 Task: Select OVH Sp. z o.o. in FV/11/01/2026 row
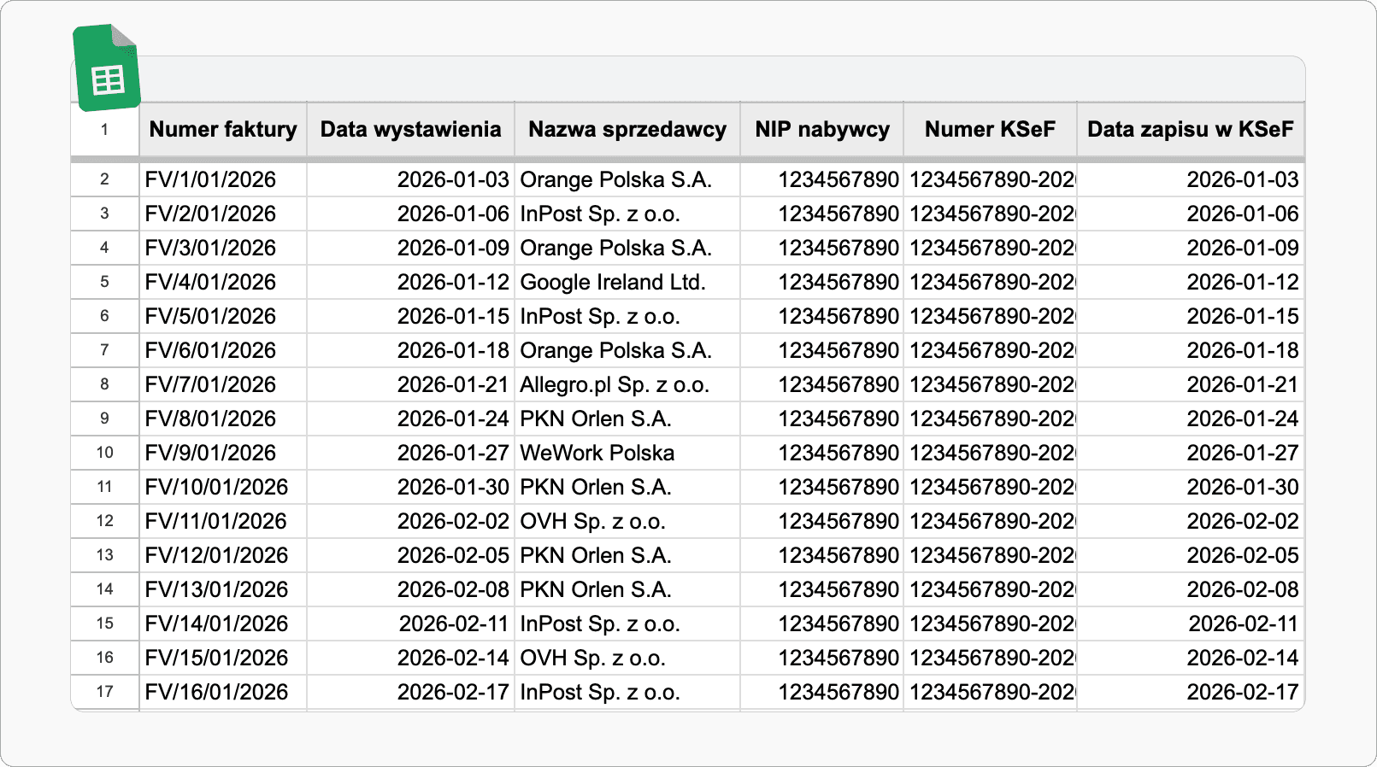[x=627, y=521]
